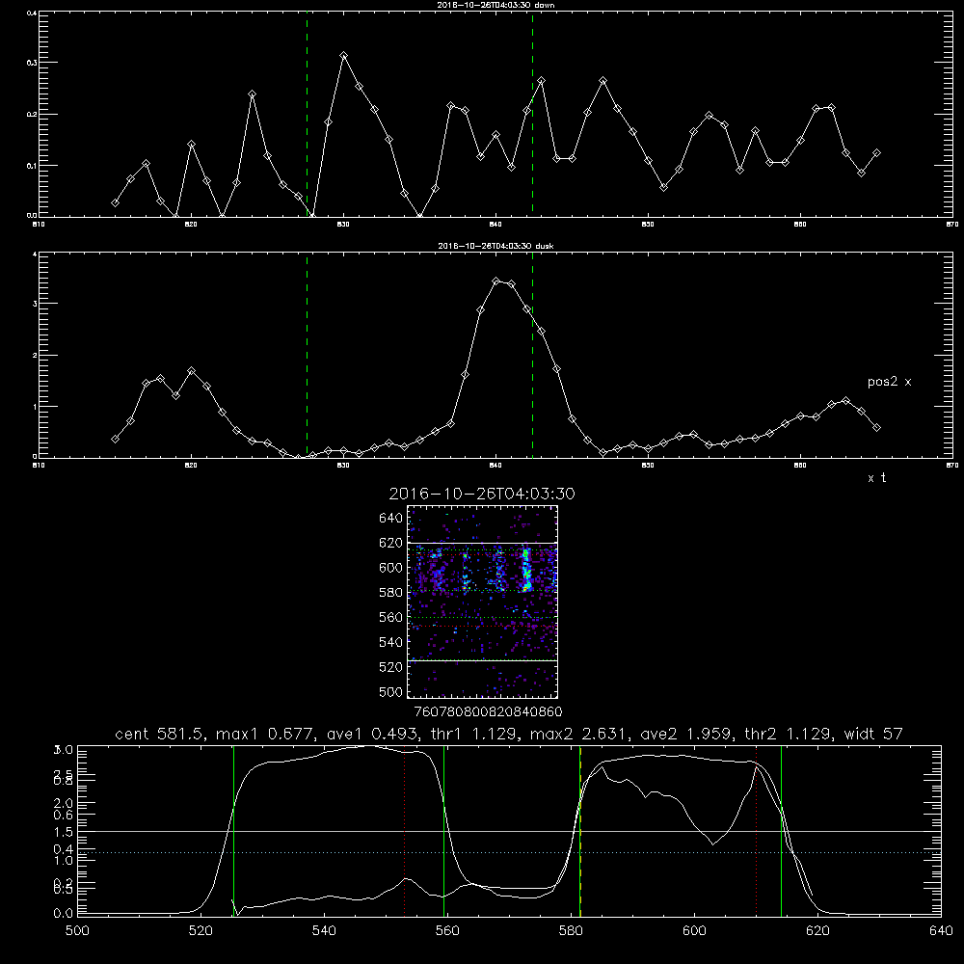Click the 'x t' label

click(x=876, y=478)
